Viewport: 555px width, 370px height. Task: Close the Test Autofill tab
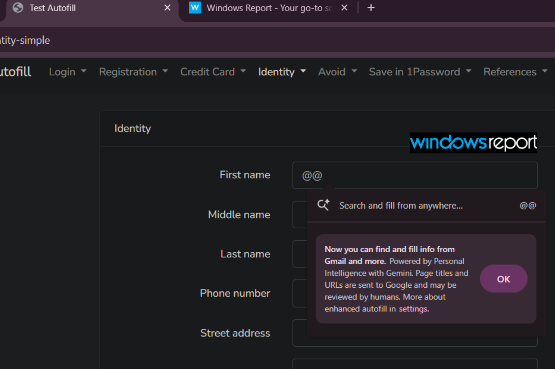[x=167, y=8]
